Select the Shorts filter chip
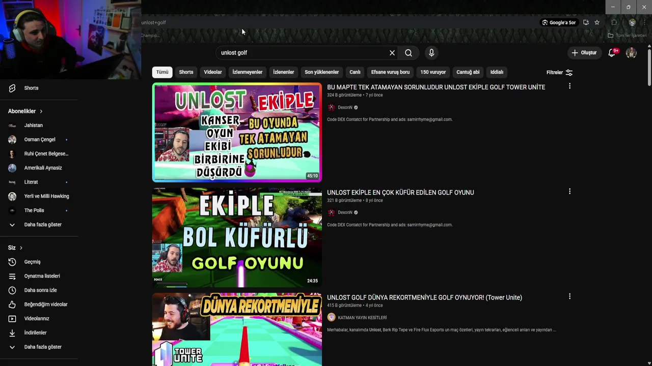652x366 pixels. click(186, 72)
